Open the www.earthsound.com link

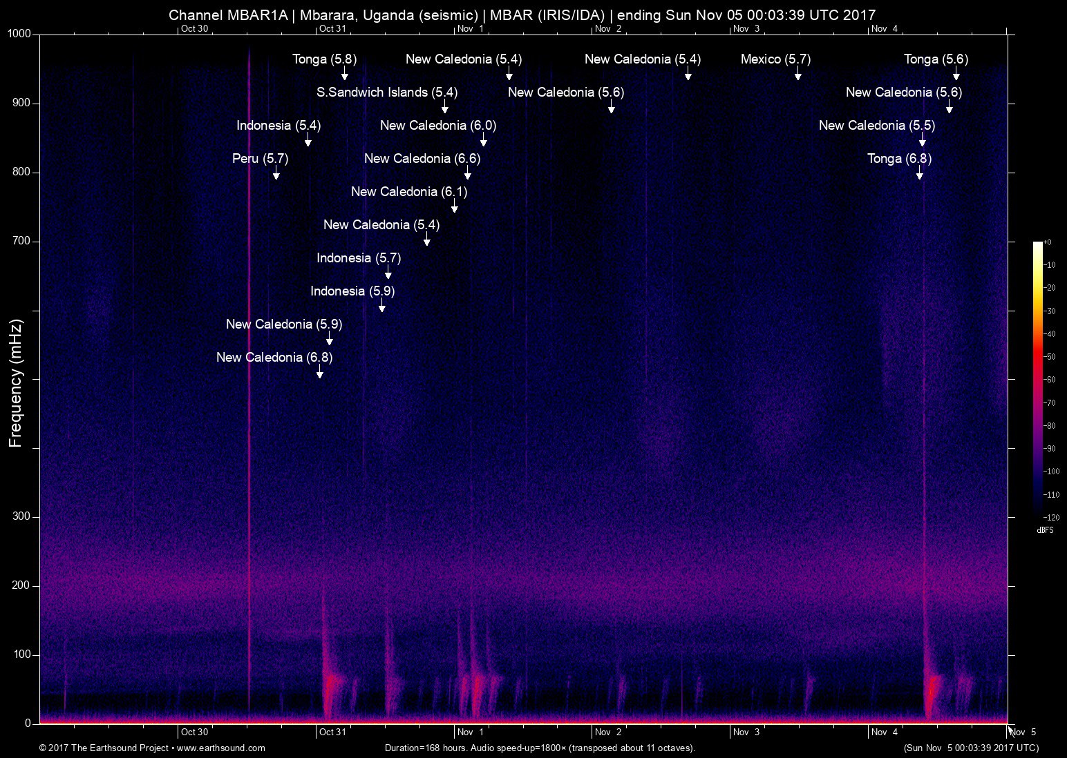click(x=220, y=748)
